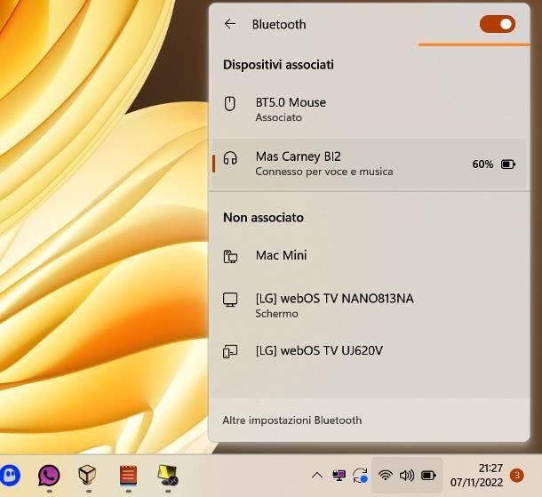Open Altre impostazioni Bluetooth
Image resolution: width=542 pixels, height=497 pixels.
[292, 421]
